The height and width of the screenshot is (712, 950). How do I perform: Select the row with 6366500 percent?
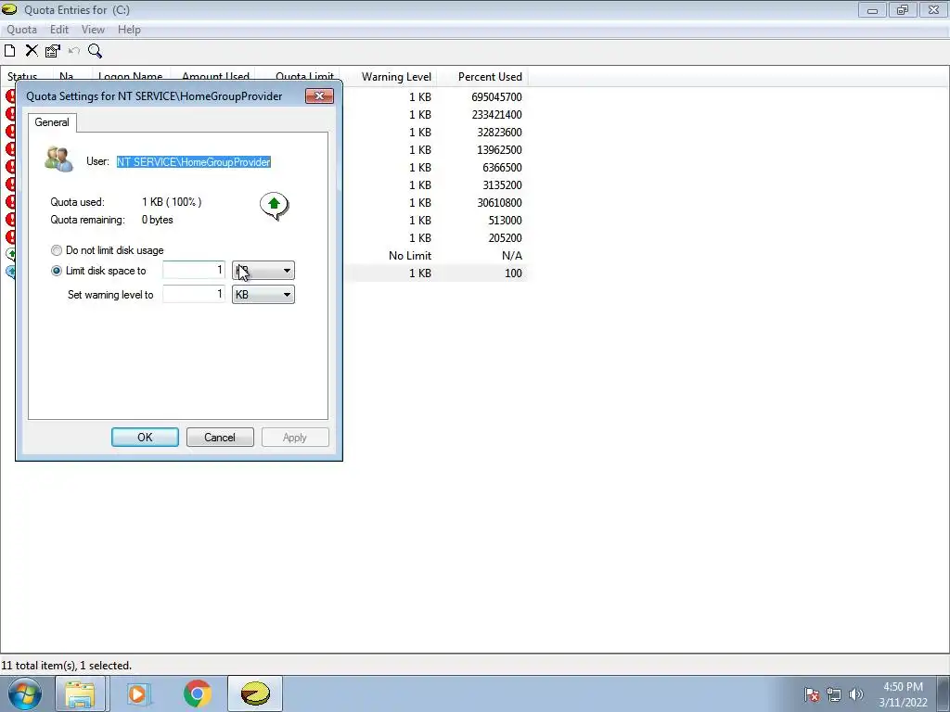click(x=435, y=167)
